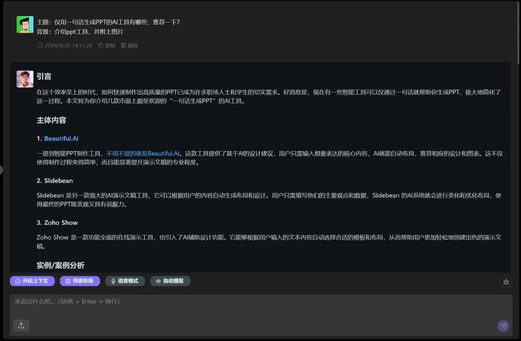This screenshot has height=341, width=521.
Task: Click the 来说点什么吧 message input field
Action: (x=193, y=301)
